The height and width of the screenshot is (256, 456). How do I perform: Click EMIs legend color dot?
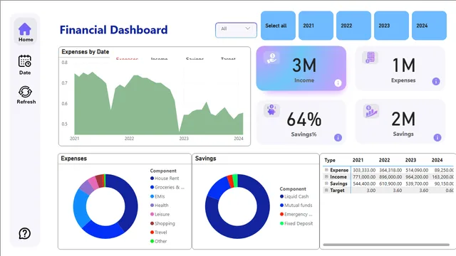pos(152,196)
